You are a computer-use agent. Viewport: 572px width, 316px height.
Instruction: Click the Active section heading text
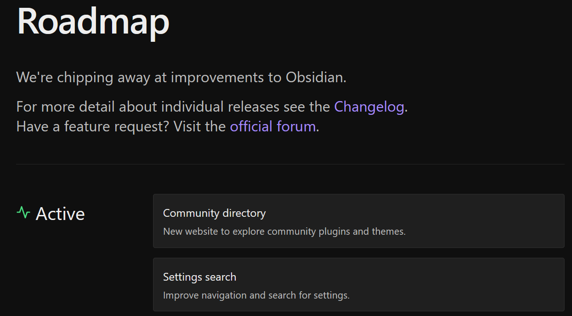tap(60, 214)
